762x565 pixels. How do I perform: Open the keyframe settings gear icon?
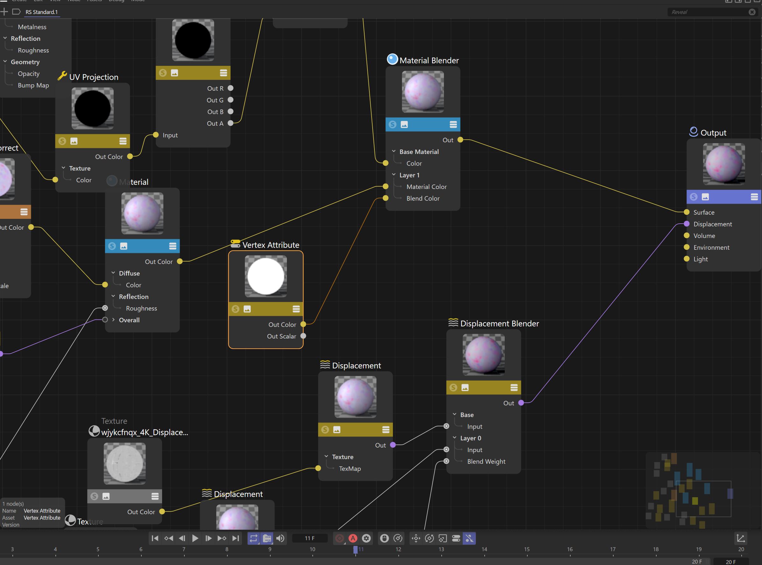point(366,538)
